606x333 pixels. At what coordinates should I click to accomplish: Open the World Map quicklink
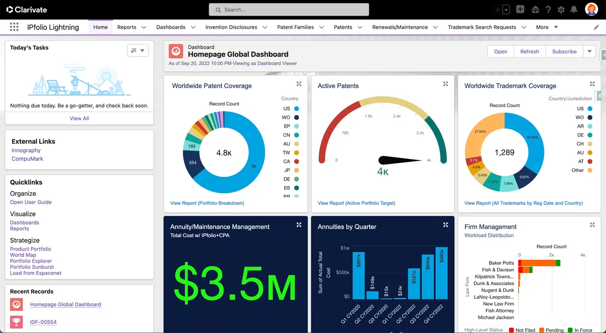pyautogui.click(x=23, y=255)
